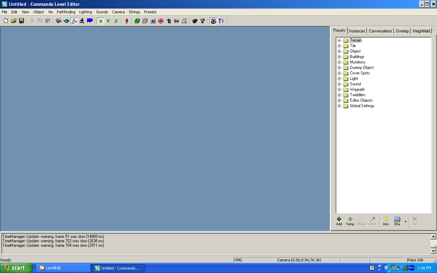Open the Pathfinding menu
This screenshot has height=273, width=437.
point(66,12)
